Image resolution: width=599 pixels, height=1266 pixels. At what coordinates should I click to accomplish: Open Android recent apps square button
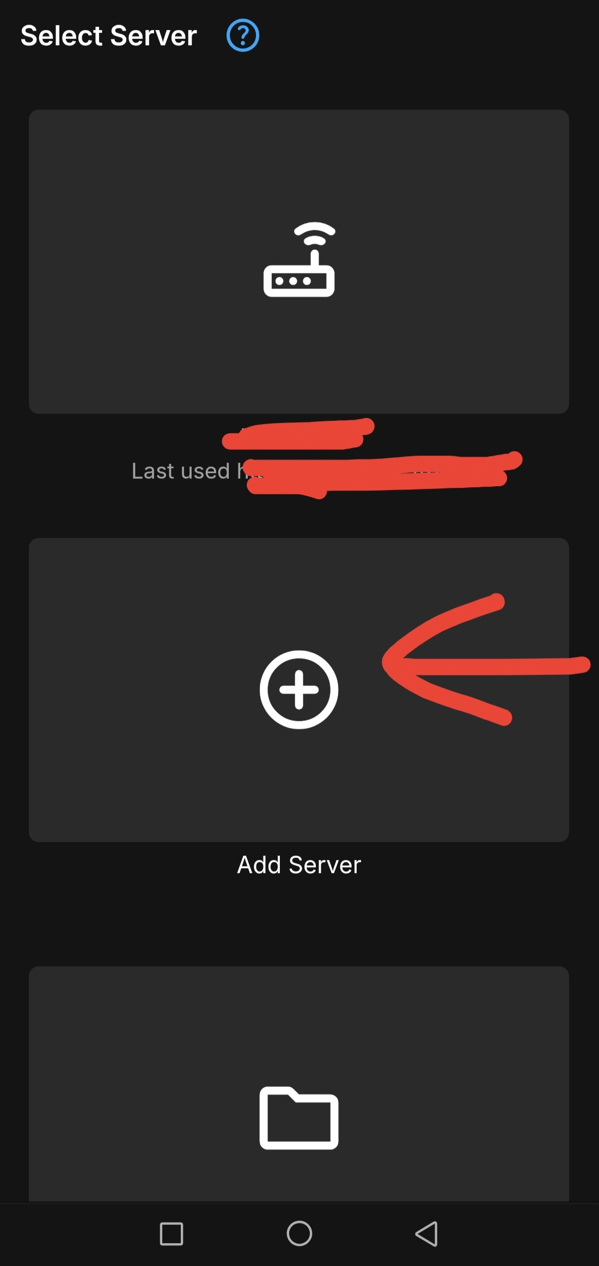click(172, 1234)
